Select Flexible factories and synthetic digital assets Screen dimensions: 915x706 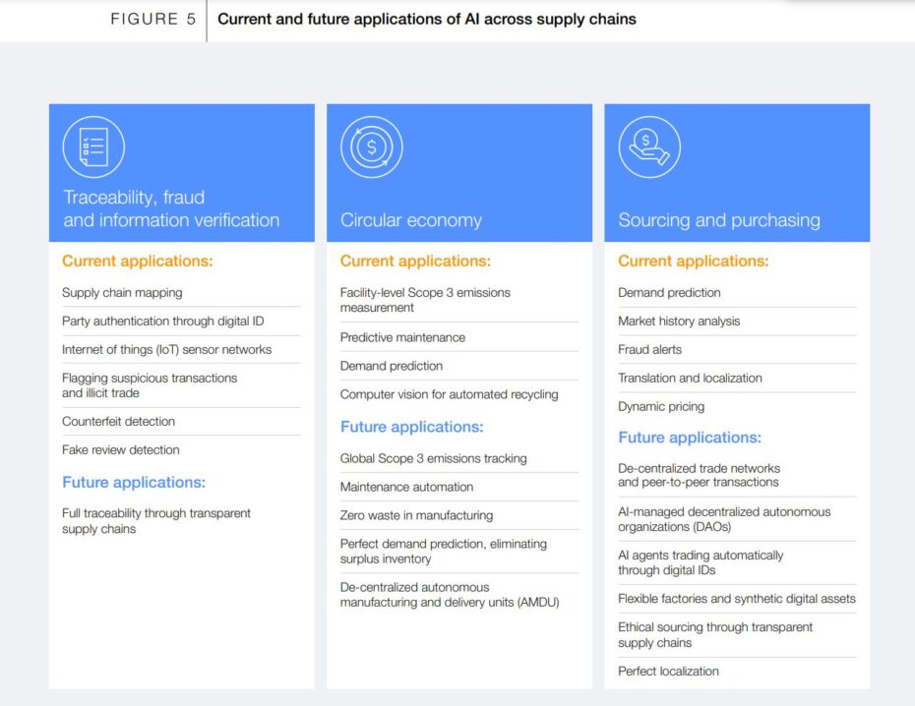pyautogui.click(x=737, y=598)
